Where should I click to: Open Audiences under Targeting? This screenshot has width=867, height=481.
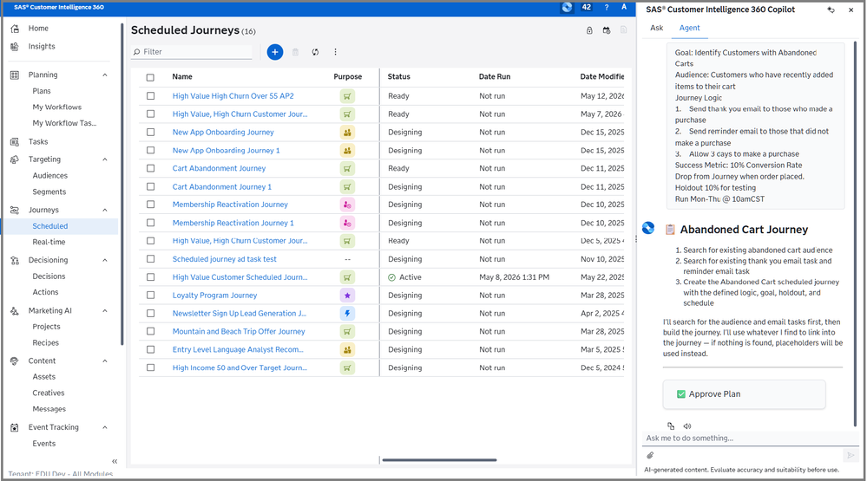tap(49, 176)
